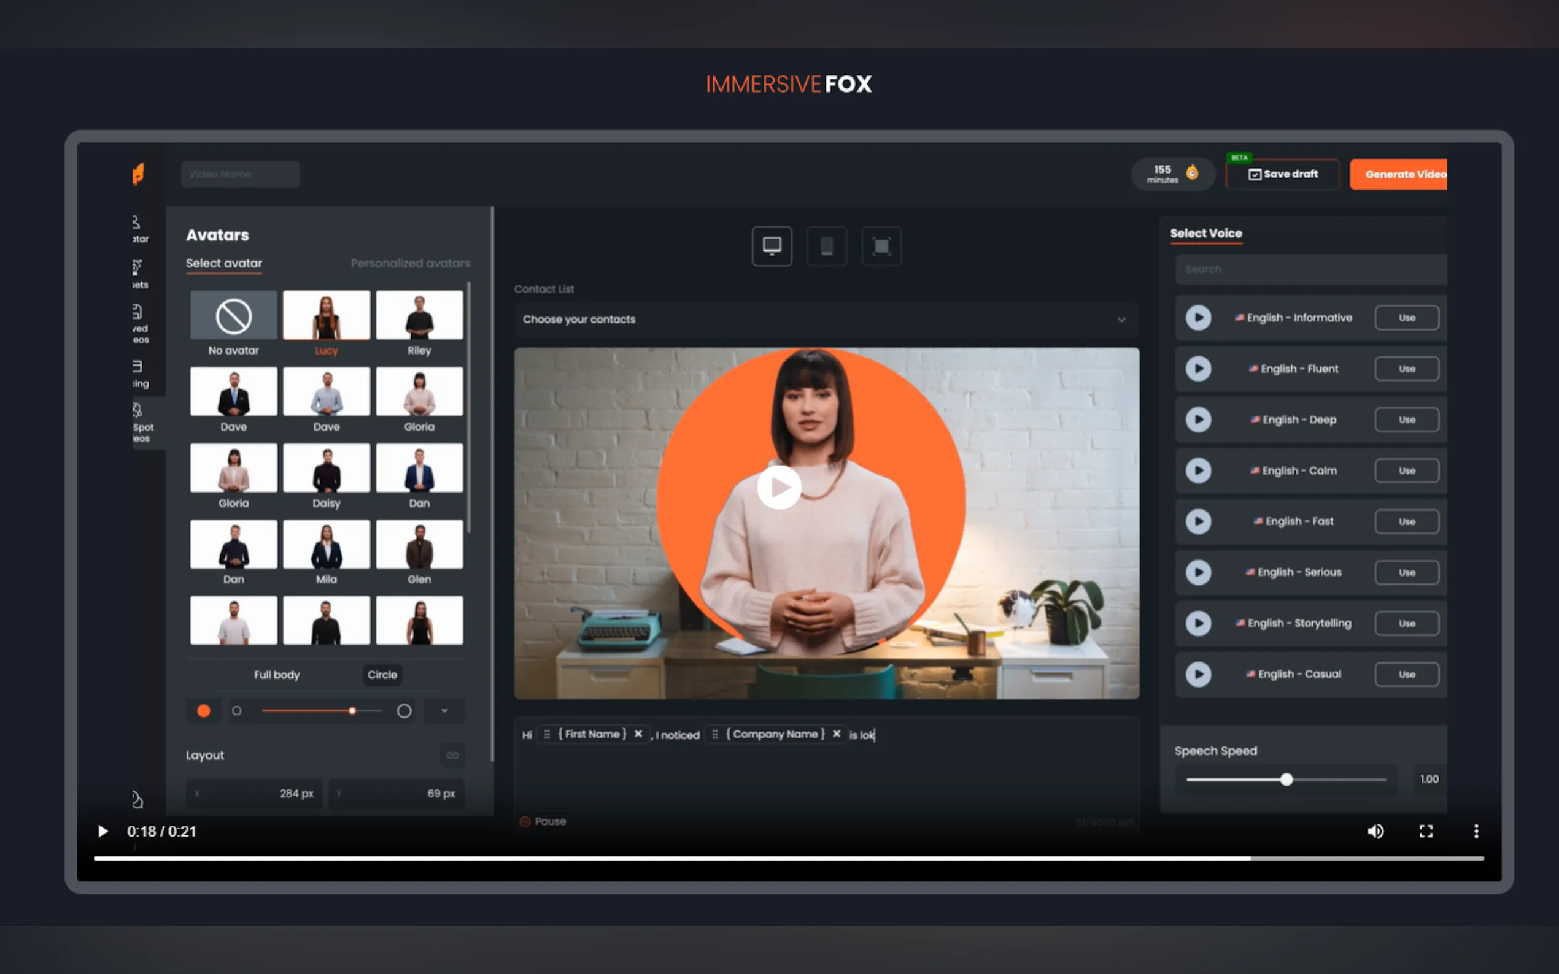Switch to the Select avatar tab
The image size is (1559, 974).
coord(223,263)
